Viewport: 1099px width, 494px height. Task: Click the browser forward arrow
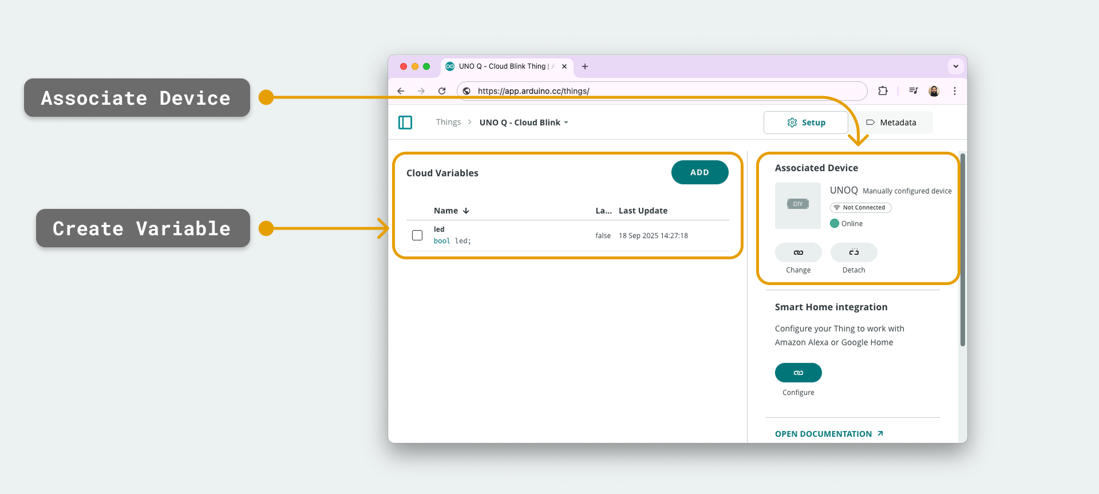coord(421,91)
